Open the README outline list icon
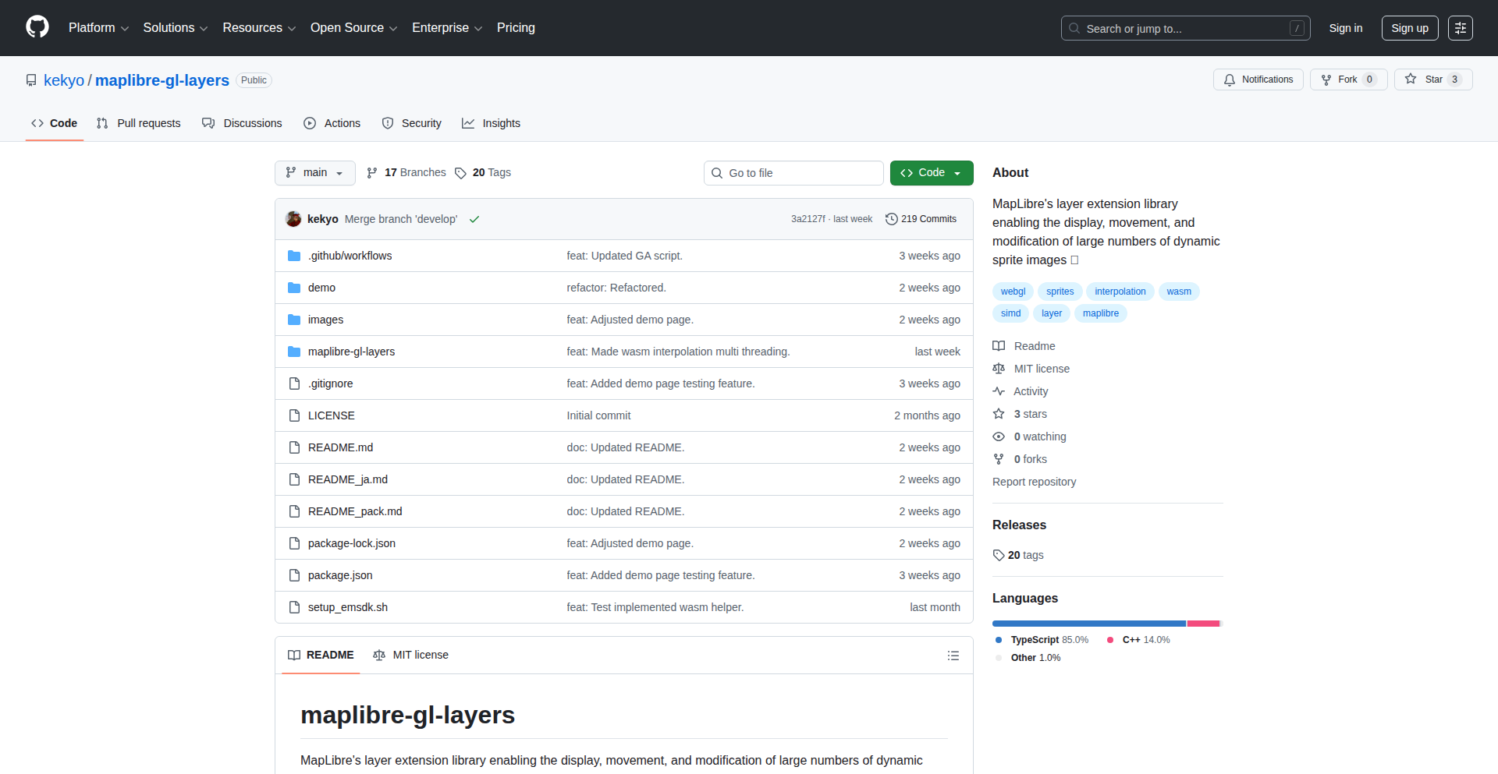Screen dimensions: 1498x774 click(x=953, y=656)
